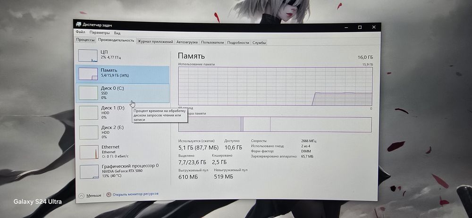The width and height of the screenshot is (472, 218).
Task: Click the Память label in sidebar
Action: pos(109,70)
